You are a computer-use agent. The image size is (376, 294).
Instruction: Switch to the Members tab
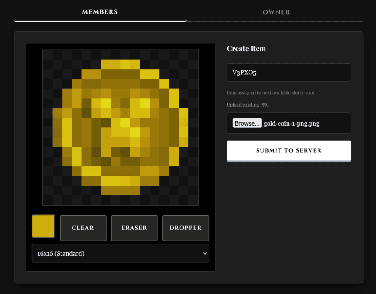pos(100,12)
